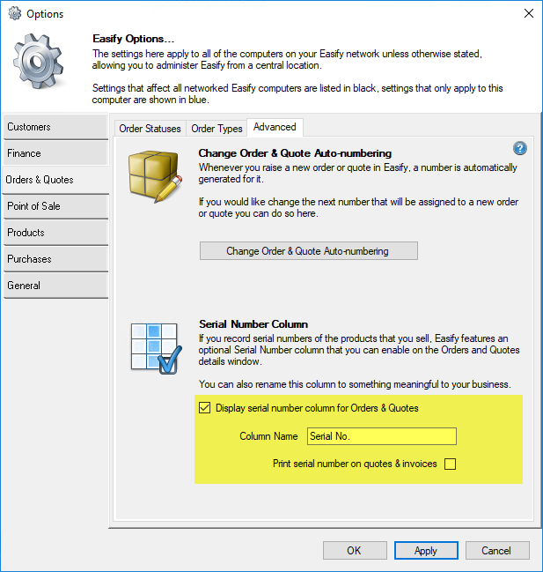Click the Column Name text field
Viewport: 543px width, 572px height.
(381, 436)
